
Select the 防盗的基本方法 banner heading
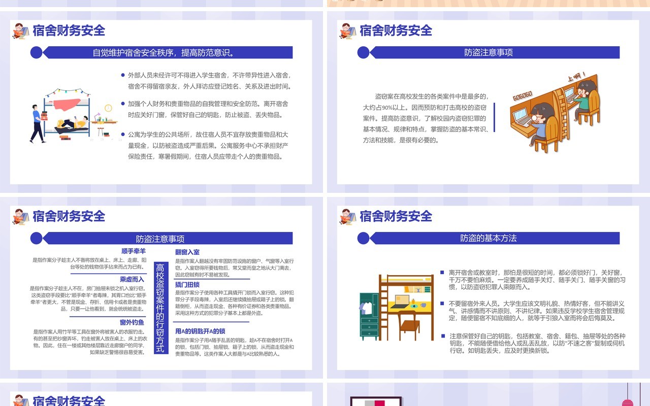click(489, 238)
